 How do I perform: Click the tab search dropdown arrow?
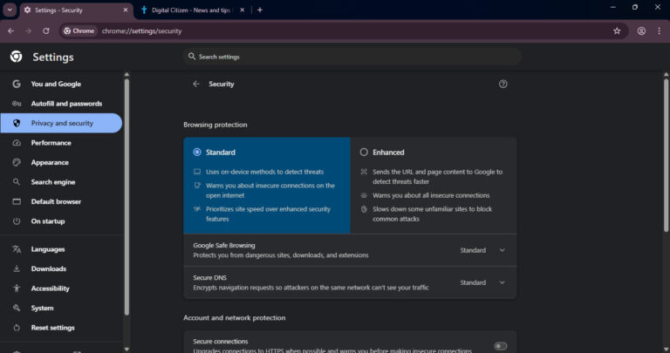click(10, 10)
